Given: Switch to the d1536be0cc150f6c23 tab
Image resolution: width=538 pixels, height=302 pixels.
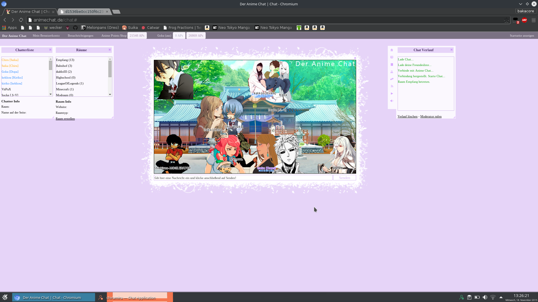Looking at the screenshot, I should click(x=84, y=12).
